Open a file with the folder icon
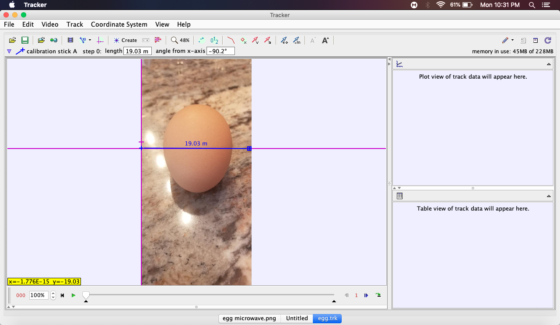Image resolution: width=560 pixels, height=325 pixels. pos(12,40)
